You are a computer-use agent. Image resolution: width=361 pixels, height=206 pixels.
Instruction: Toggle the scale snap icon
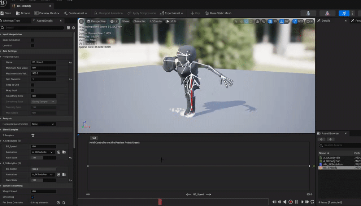pos(295,21)
